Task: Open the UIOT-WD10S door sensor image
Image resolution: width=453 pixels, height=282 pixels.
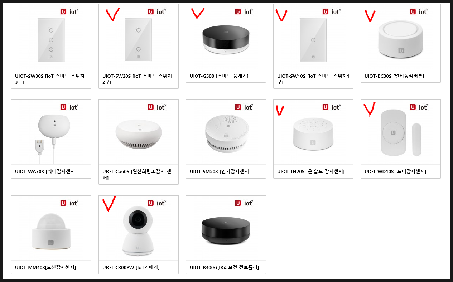Action: tap(401, 132)
